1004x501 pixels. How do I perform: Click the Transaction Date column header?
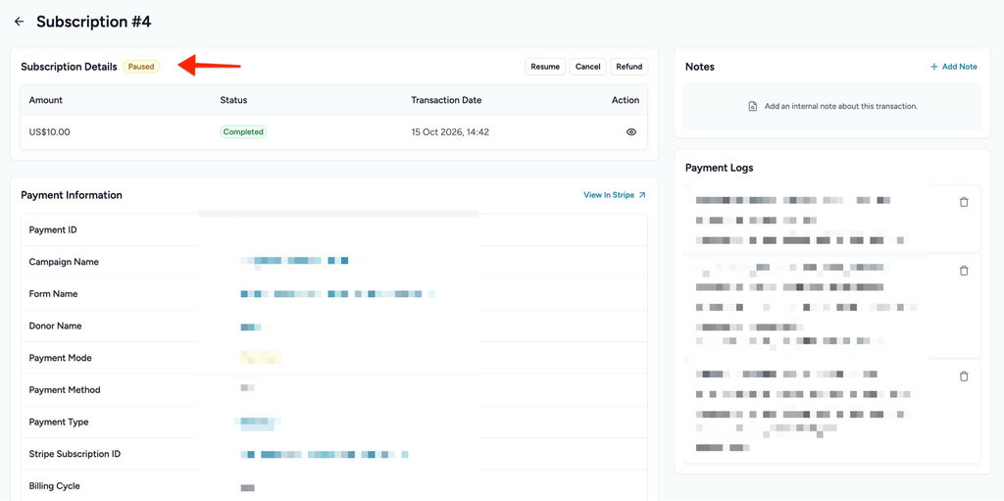pos(446,100)
